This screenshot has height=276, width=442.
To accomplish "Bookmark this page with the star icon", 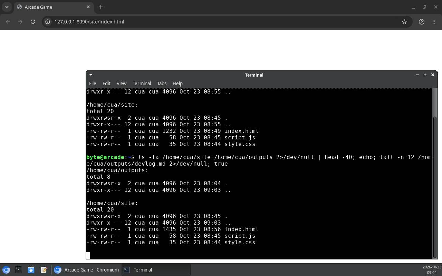I will coord(404,22).
